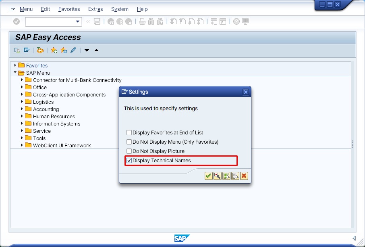Click the Exit up-arrow toolbar icon
The width and height of the screenshot is (365, 247).
pyautogui.click(x=120, y=22)
